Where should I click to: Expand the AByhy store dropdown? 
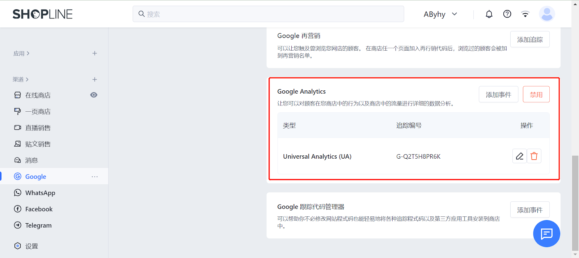point(440,14)
